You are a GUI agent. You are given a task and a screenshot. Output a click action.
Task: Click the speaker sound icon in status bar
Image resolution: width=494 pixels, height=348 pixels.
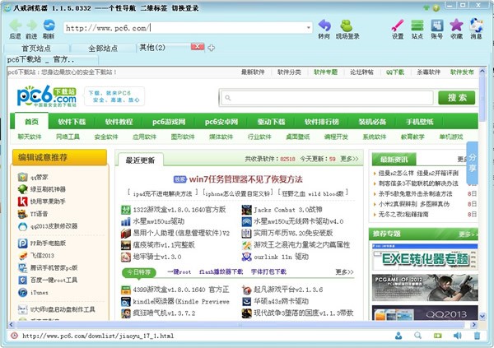457,336
